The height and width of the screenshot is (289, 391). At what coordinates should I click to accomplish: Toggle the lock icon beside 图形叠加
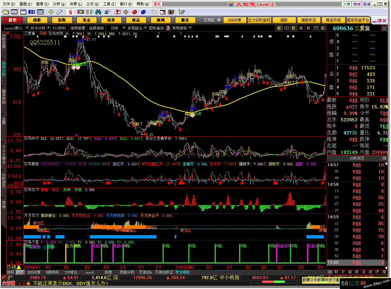point(168,28)
